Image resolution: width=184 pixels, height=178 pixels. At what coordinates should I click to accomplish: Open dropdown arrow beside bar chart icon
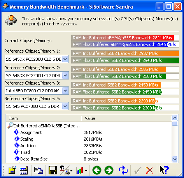coord(86,171)
